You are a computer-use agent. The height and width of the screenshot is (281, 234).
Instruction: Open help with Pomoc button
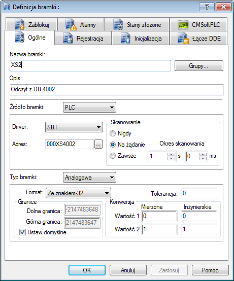[210, 270]
